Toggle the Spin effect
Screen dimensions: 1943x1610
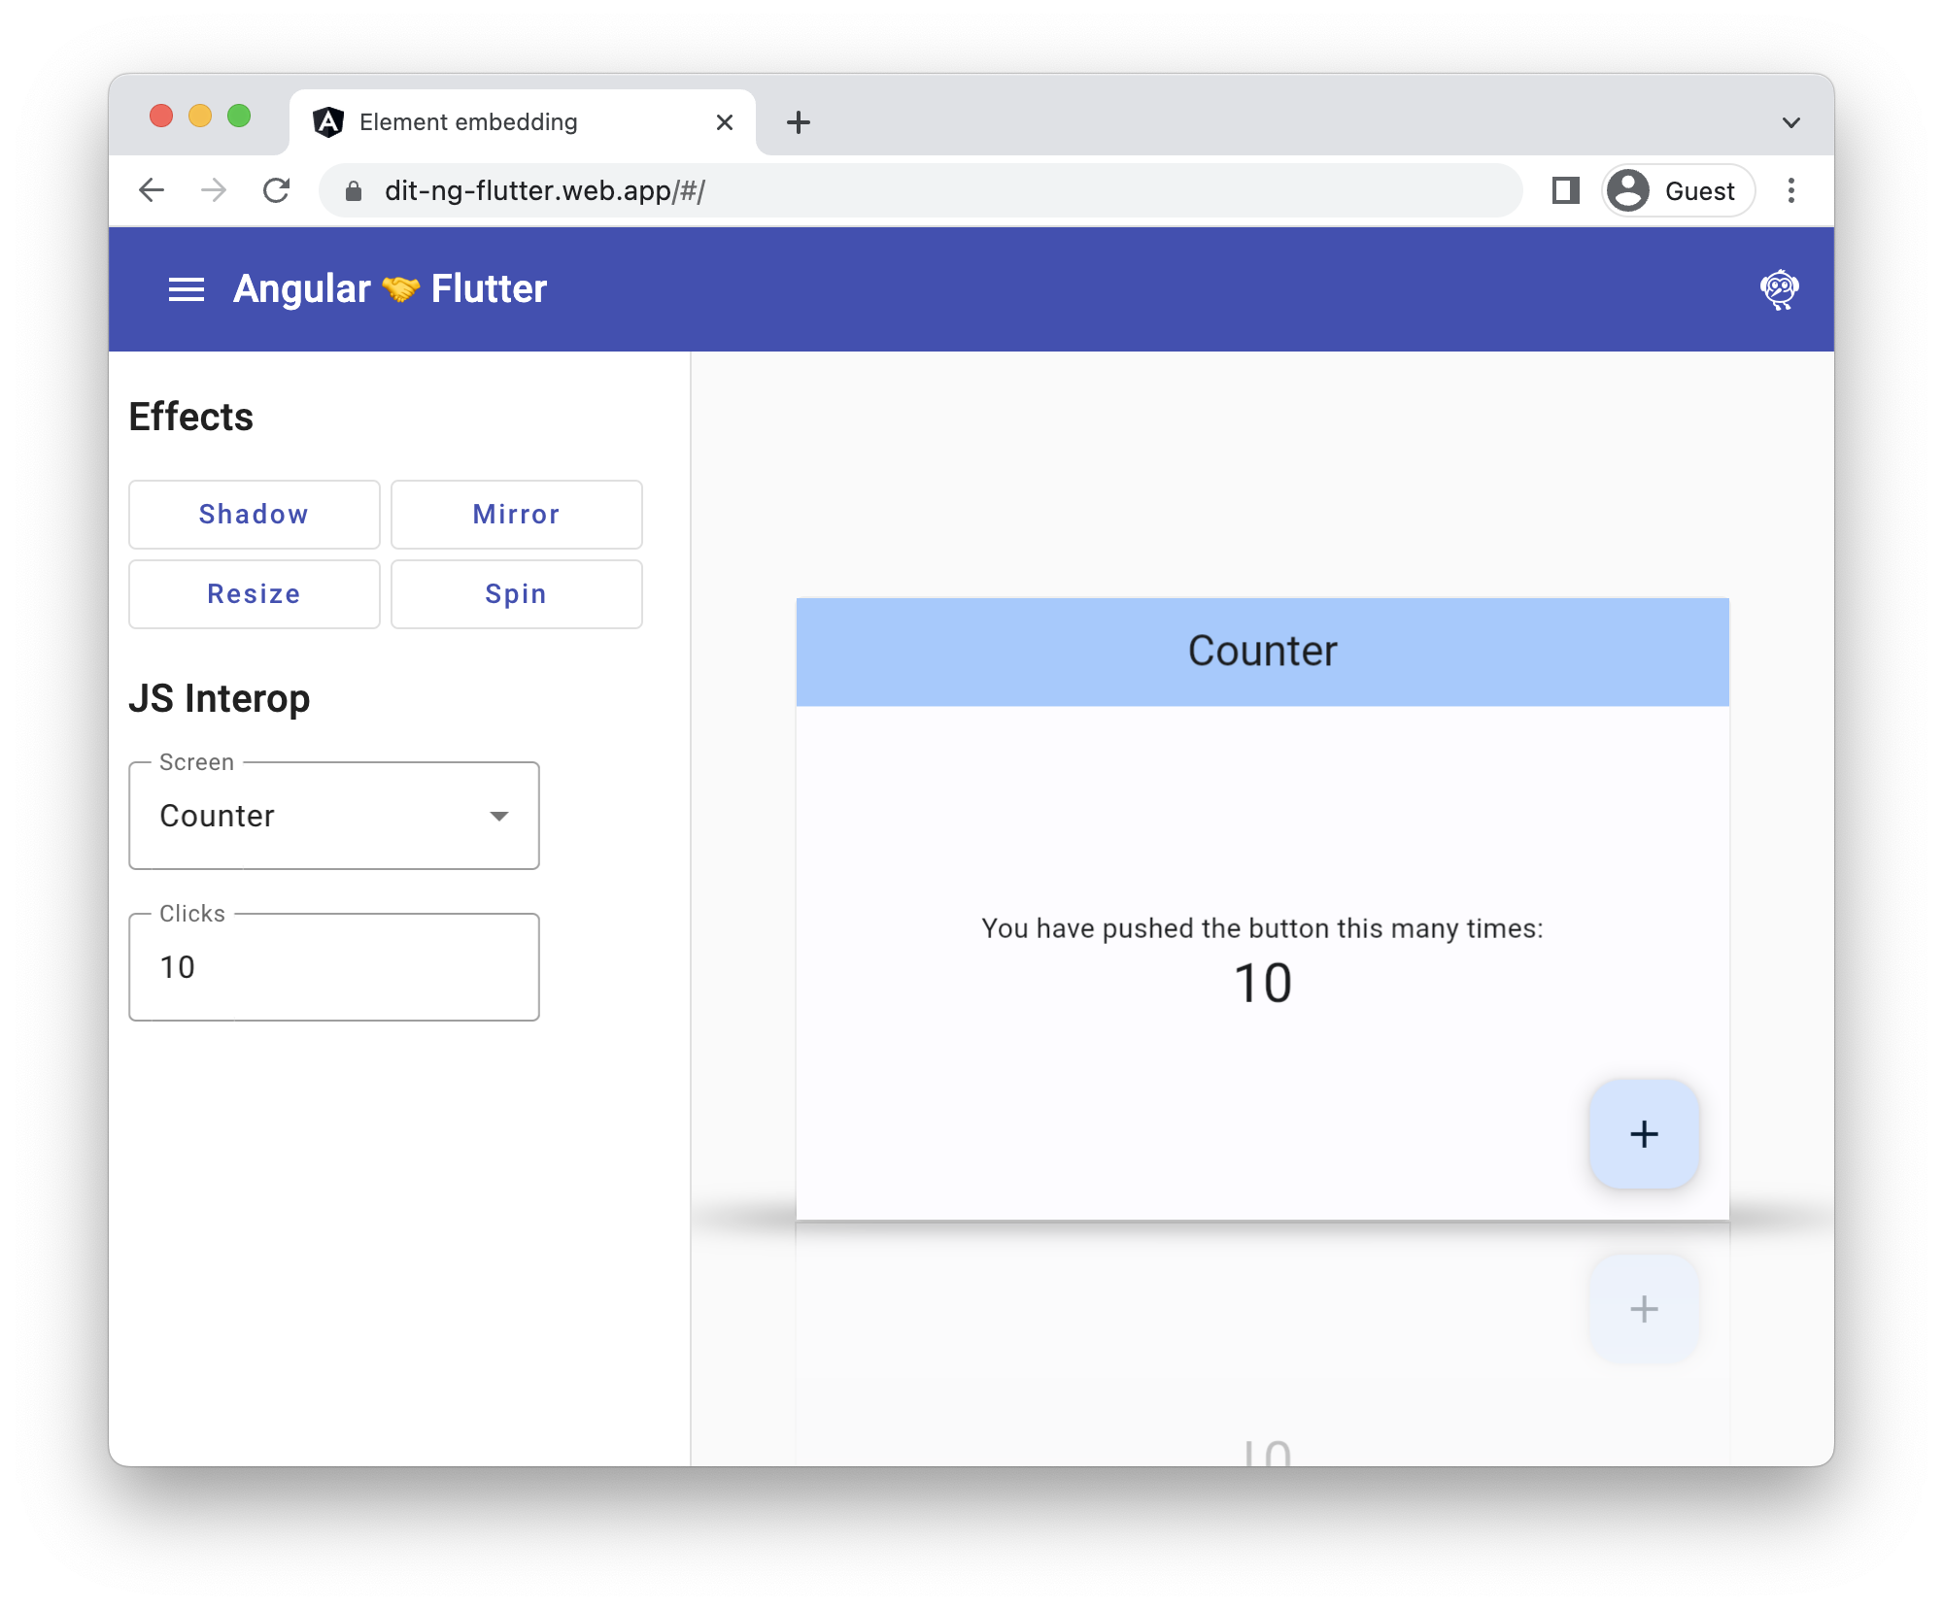[x=517, y=594]
